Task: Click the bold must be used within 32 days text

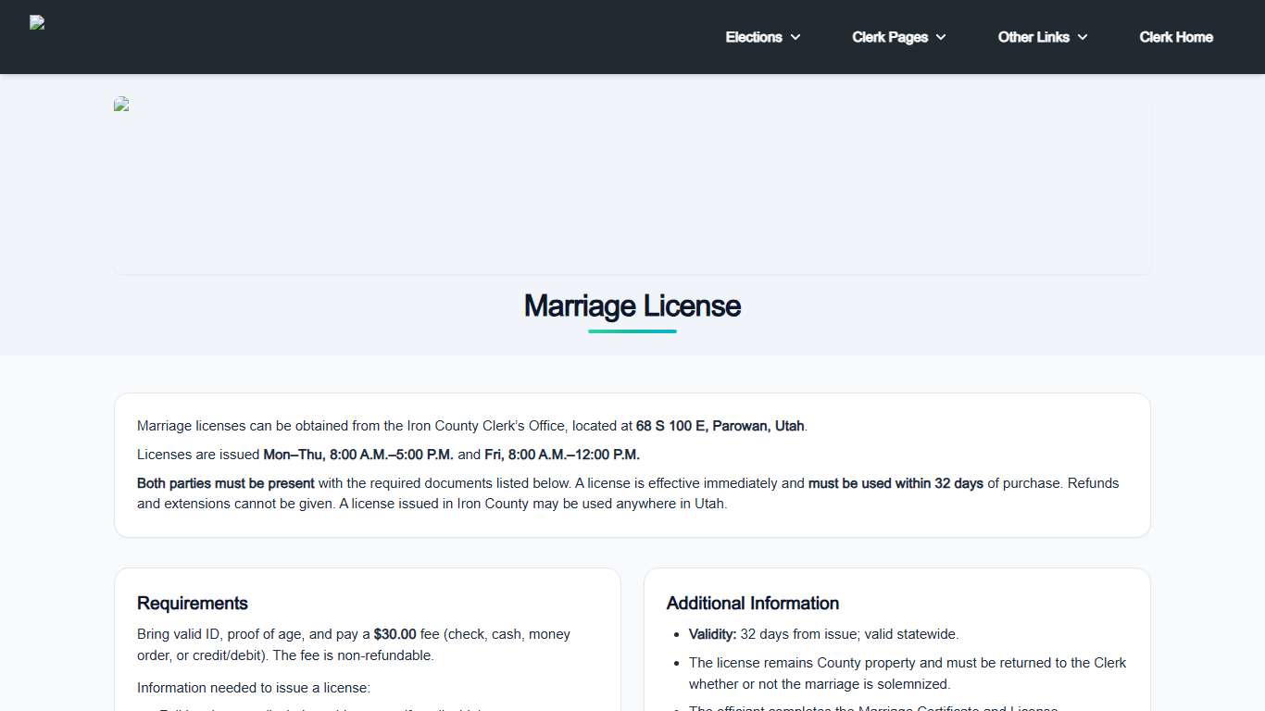Action: 896,483
